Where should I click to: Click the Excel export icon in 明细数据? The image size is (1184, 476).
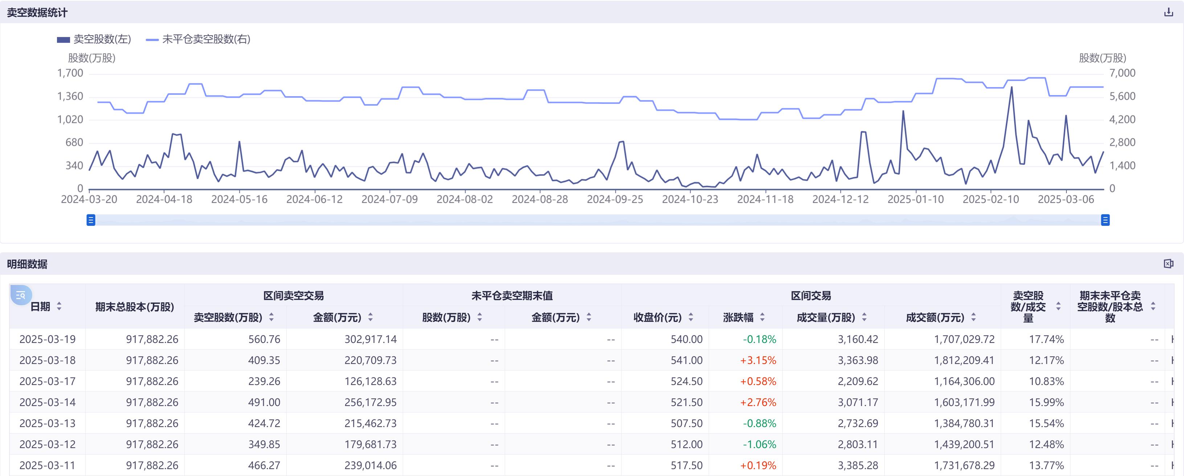1168,264
